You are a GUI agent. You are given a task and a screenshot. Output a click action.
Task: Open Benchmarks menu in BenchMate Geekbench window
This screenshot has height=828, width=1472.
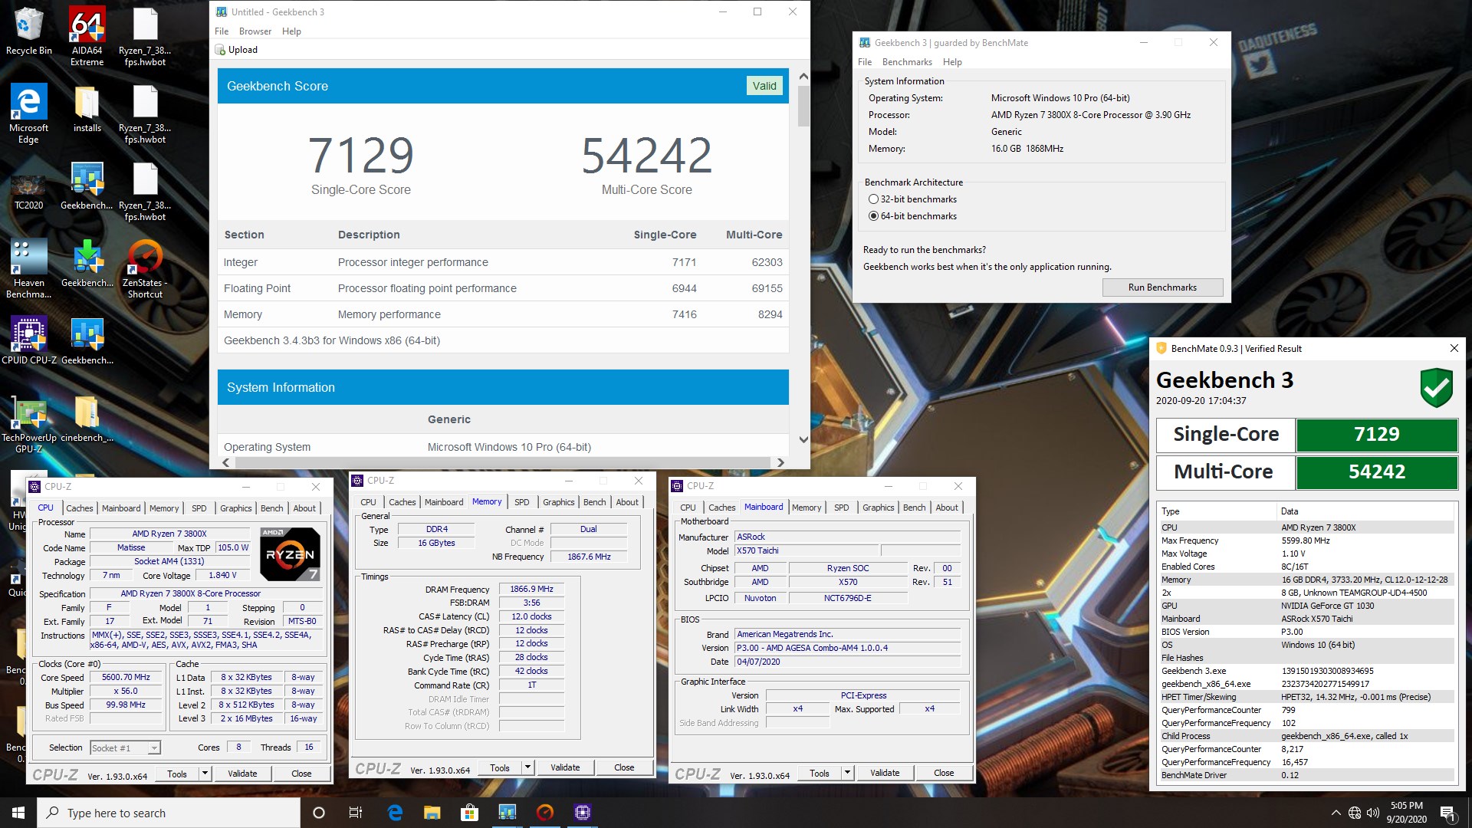click(x=907, y=62)
